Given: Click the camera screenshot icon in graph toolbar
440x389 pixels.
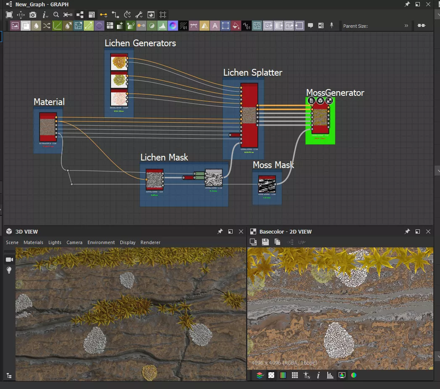Looking at the screenshot, I should 33,15.
